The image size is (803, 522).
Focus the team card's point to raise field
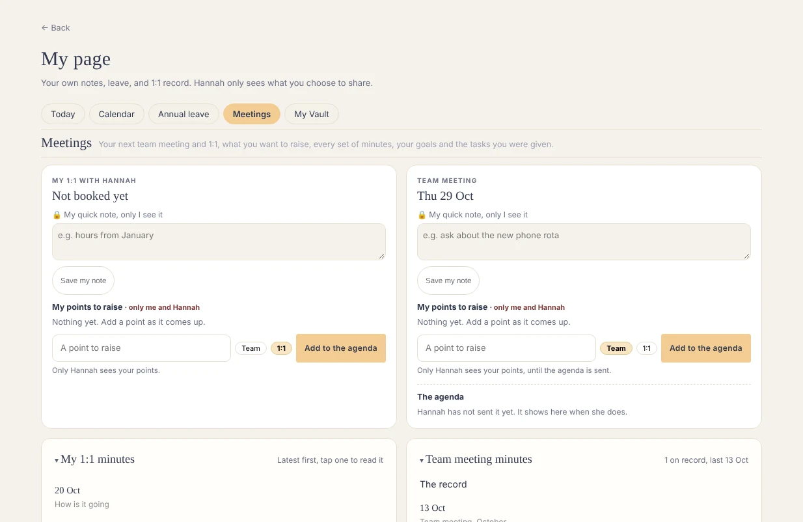(506, 348)
